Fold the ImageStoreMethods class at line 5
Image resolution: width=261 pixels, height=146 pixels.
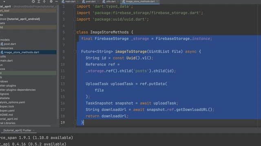click(75, 32)
